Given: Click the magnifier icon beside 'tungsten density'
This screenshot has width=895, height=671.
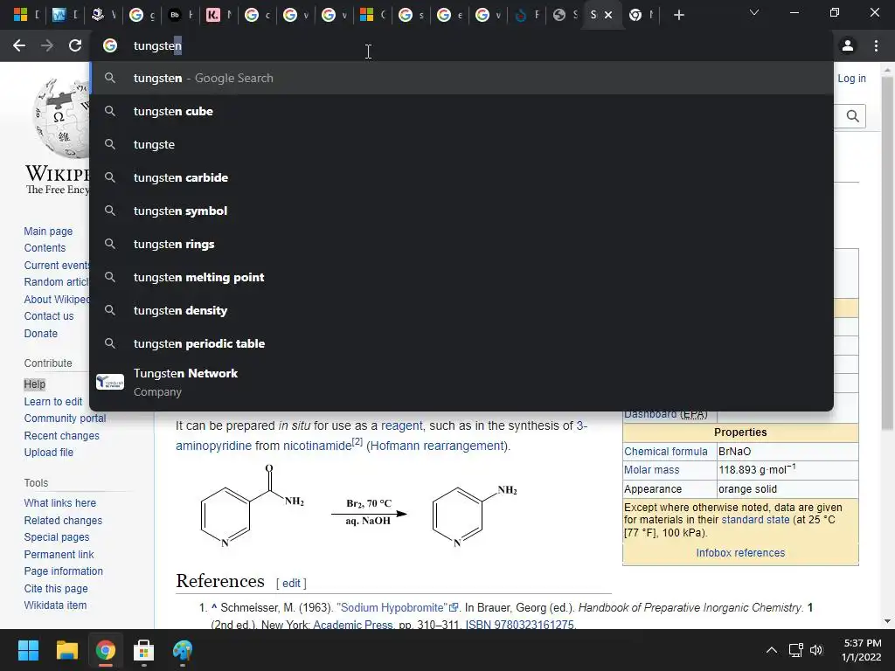Looking at the screenshot, I should point(110,310).
